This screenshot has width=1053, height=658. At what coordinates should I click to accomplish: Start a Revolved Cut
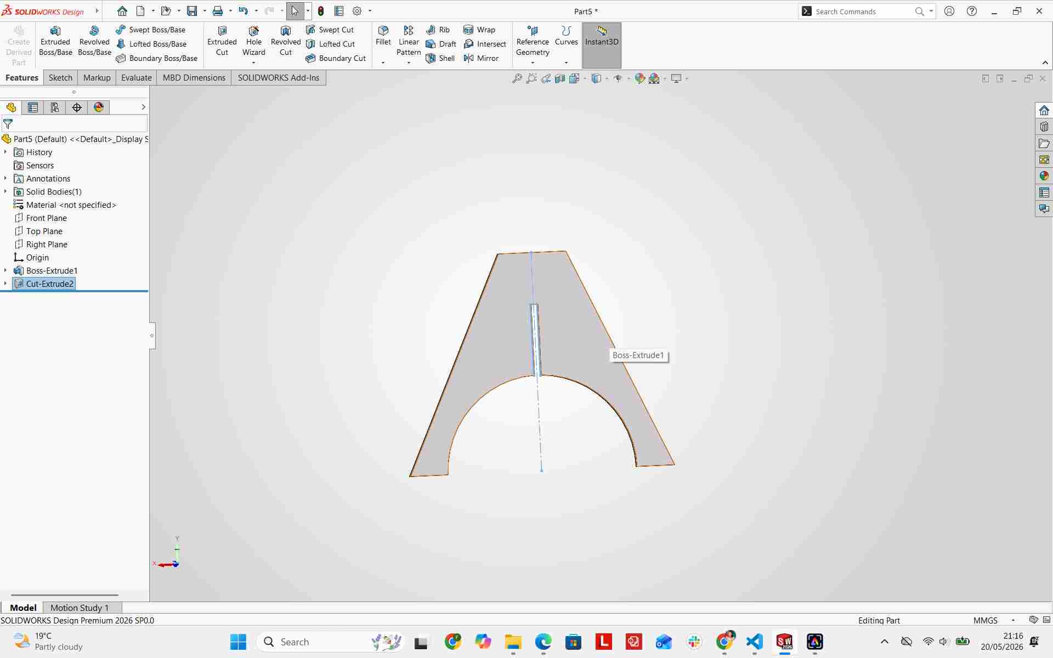286,41
